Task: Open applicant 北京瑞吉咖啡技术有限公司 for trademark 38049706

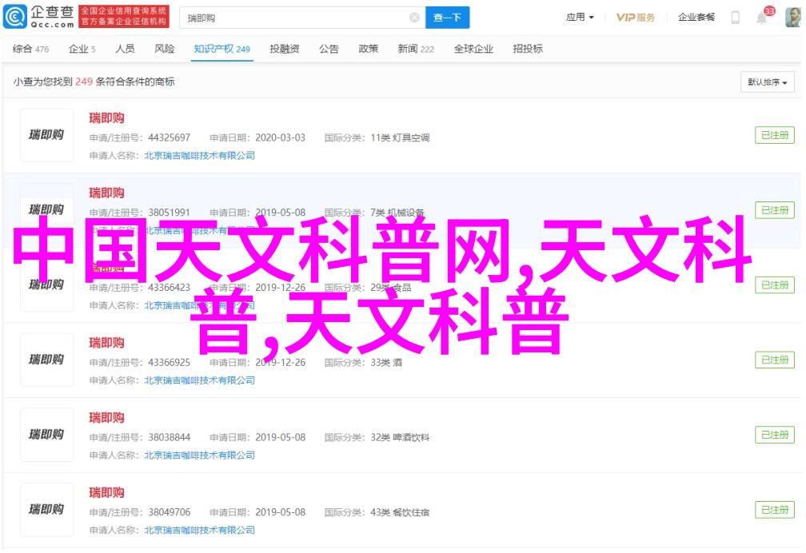Action: tap(199, 531)
